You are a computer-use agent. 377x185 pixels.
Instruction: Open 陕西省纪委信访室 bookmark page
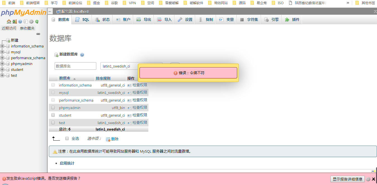coord(307,3)
